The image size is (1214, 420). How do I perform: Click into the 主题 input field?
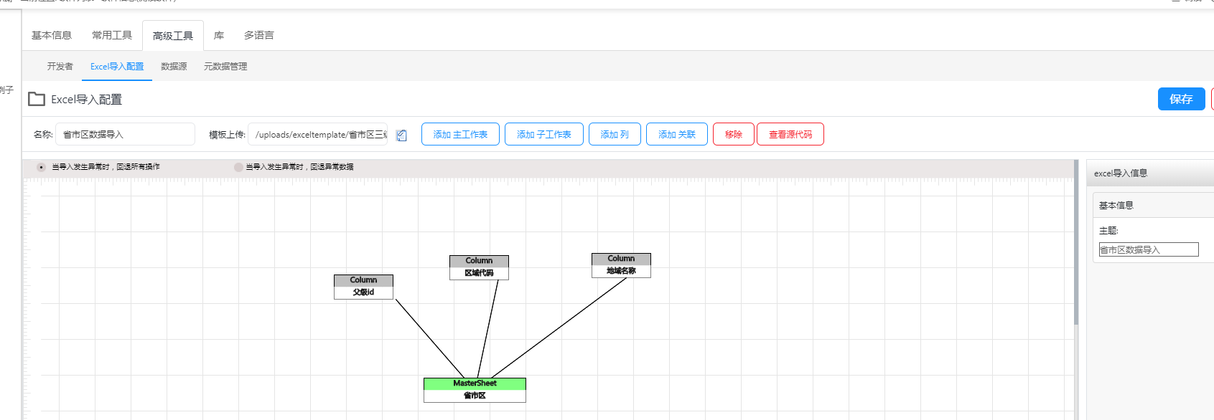pos(1149,249)
